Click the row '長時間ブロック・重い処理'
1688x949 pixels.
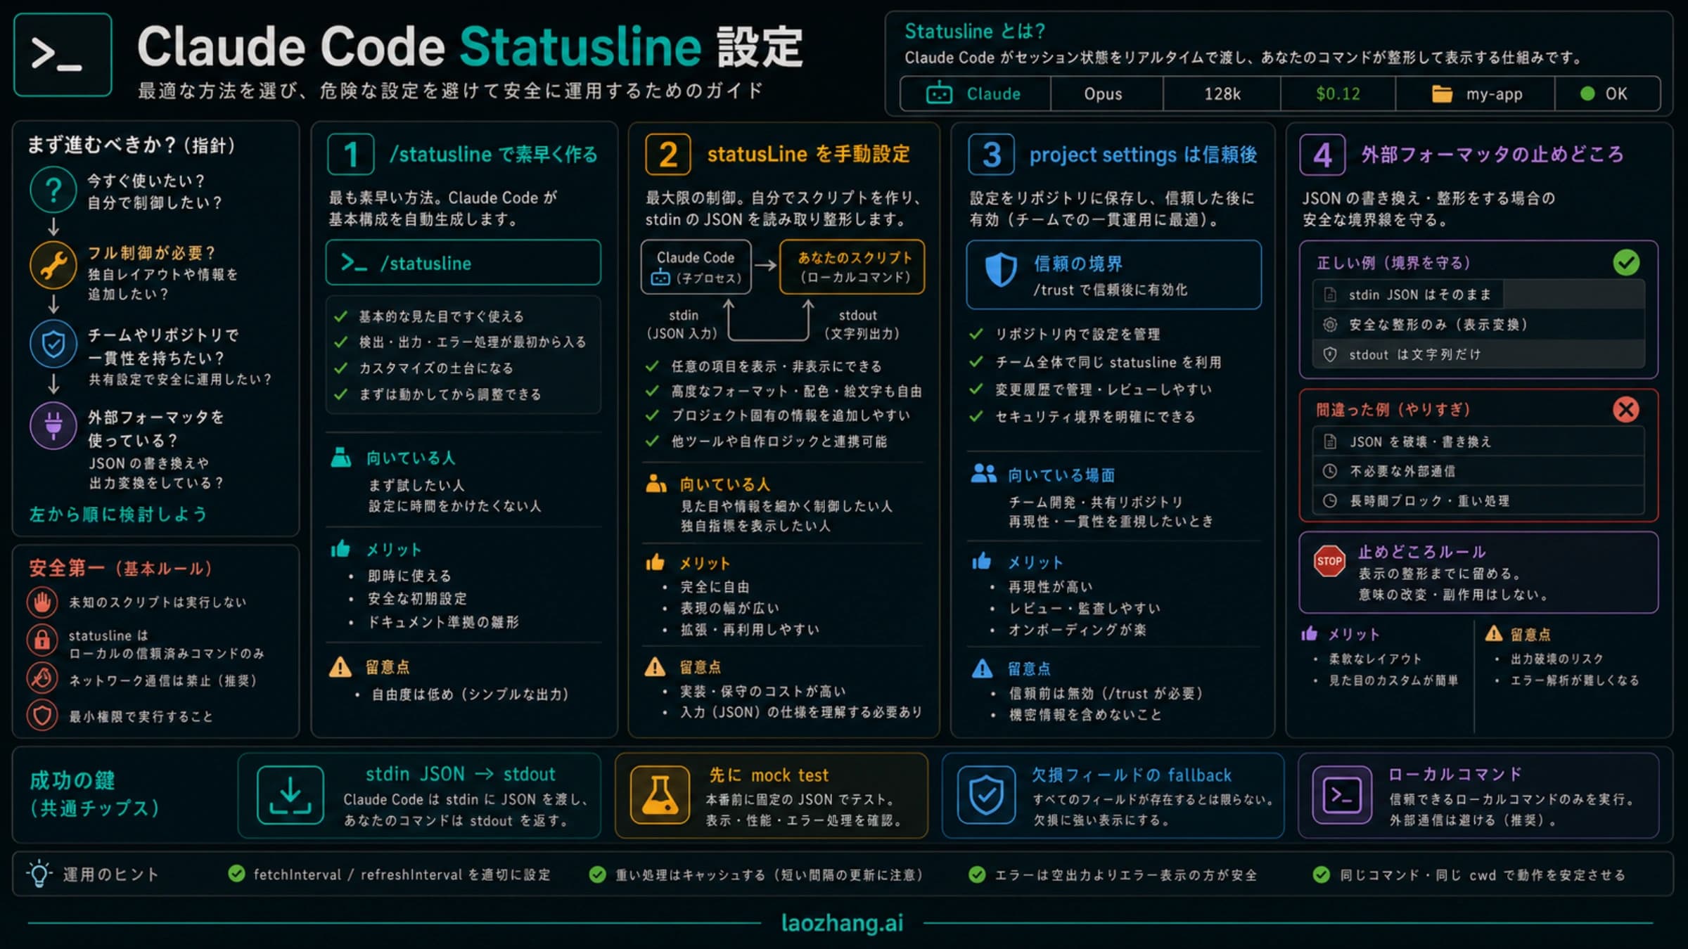tap(1478, 501)
